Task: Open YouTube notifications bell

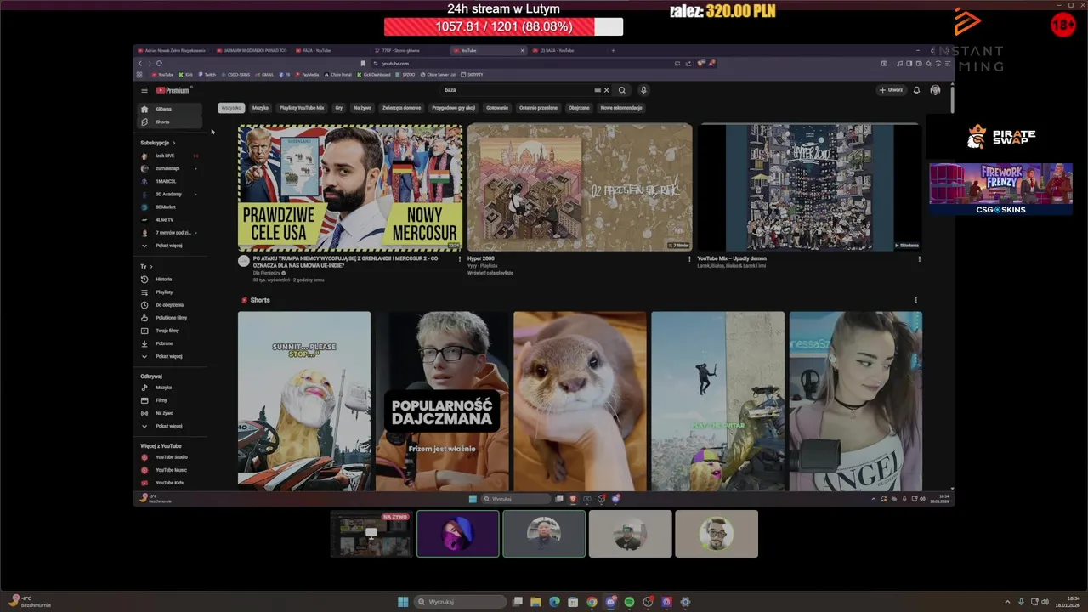Action: click(x=916, y=90)
